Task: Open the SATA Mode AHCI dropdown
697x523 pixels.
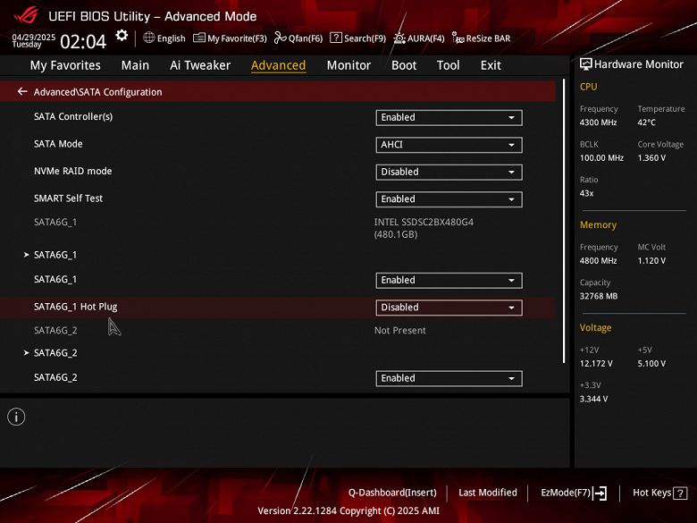Action: [x=449, y=145]
